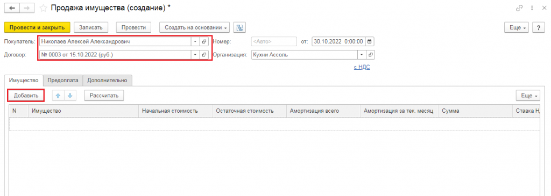
Task: Open the table Еще menu
Action: pyautogui.click(x=528, y=96)
